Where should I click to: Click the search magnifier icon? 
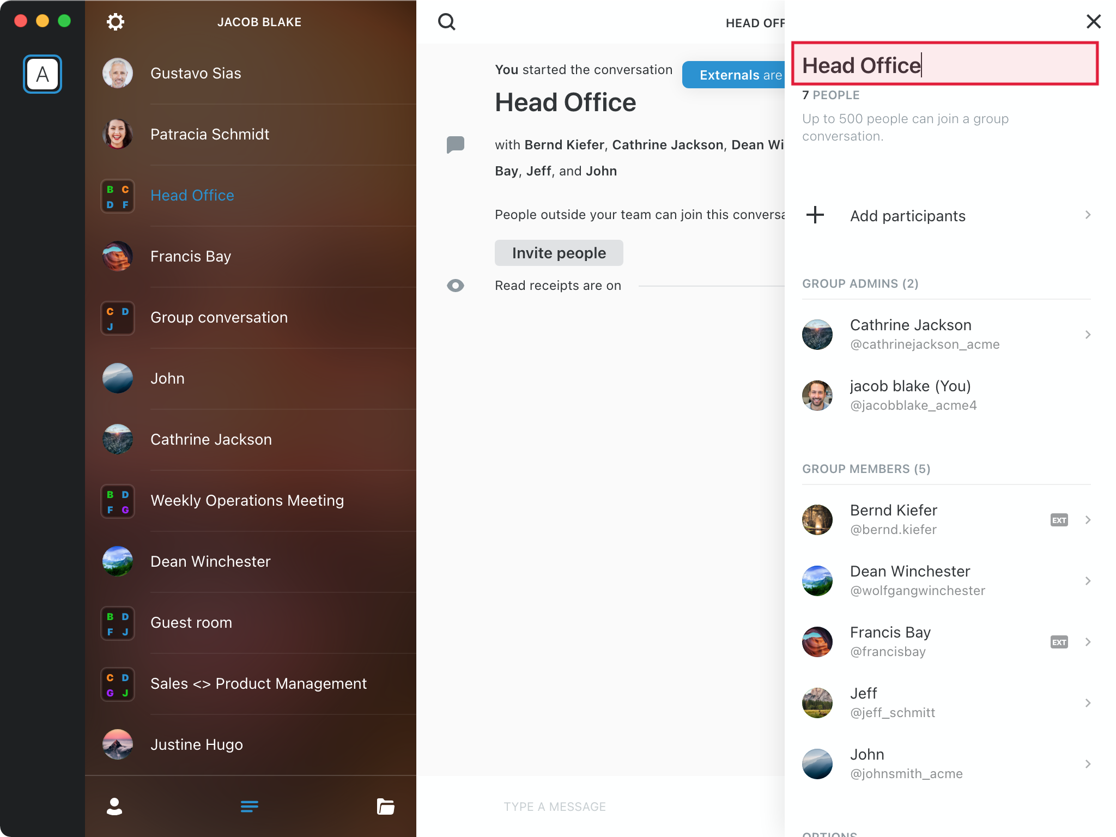pos(447,22)
